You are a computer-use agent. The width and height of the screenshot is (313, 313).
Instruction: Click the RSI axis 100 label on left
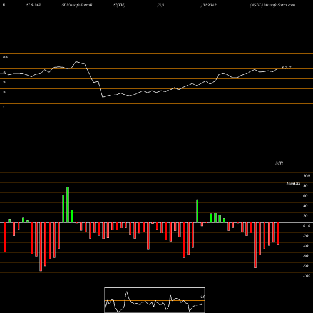point(5,57)
